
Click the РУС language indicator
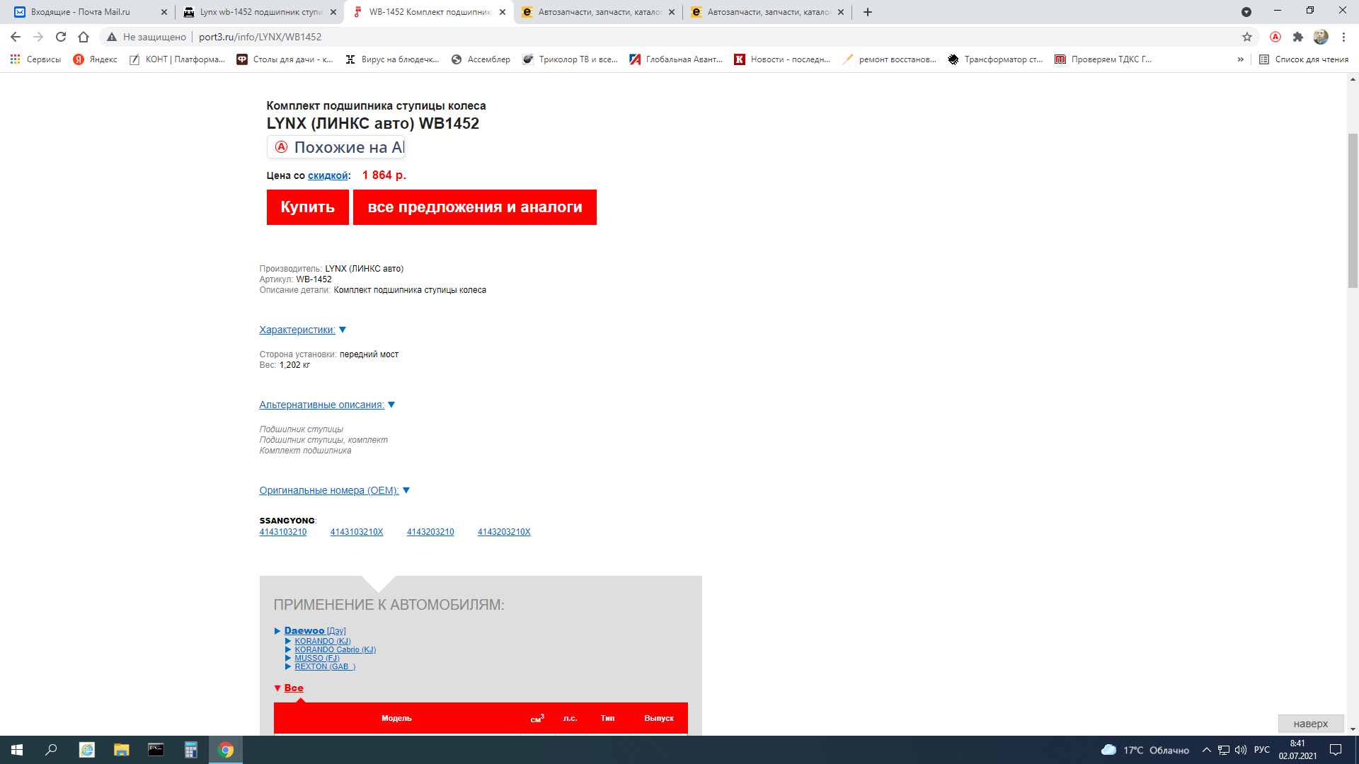1261,750
